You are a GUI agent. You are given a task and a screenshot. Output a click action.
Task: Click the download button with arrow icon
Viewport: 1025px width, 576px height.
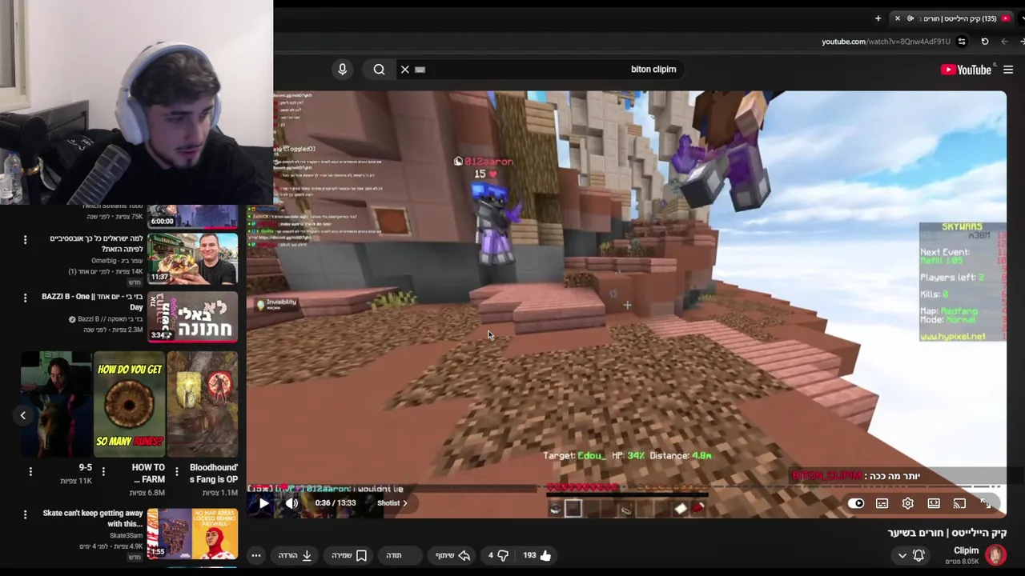point(295,555)
